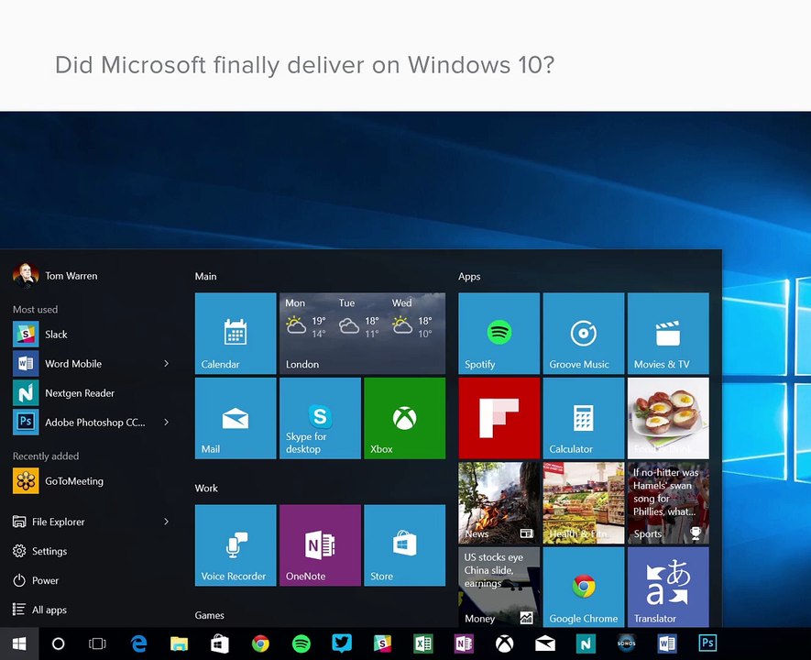This screenshot has height=660, width=811.
Task: Open Slack from taskbar
Action: pyautogui.click(x=383, y=643)
